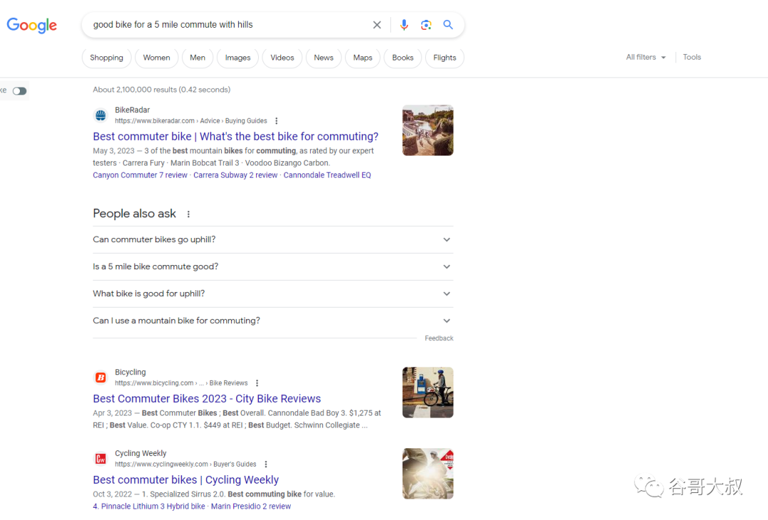Click the BikeRadar favicon

click(100, 116)
